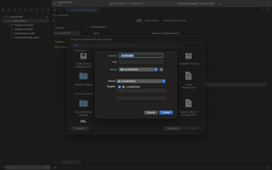Select the LocalizeTest project in PROJECT list

[x=67, y=33]
